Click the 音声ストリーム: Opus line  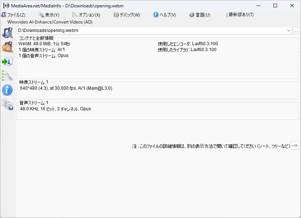pos(44,56)
